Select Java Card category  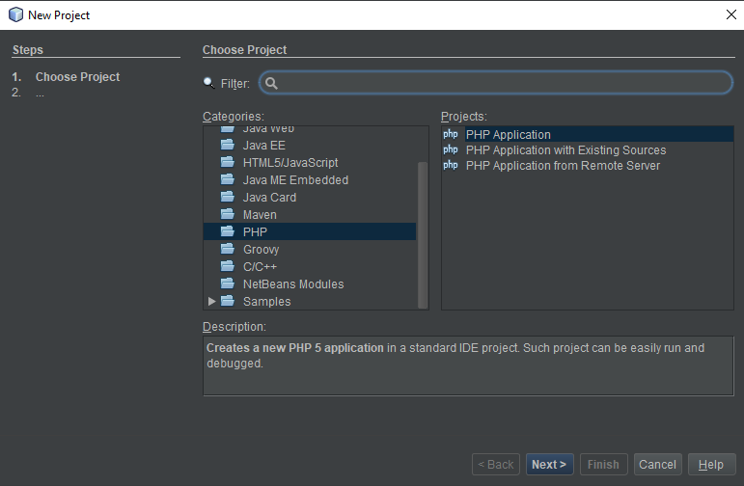[269, 198]
